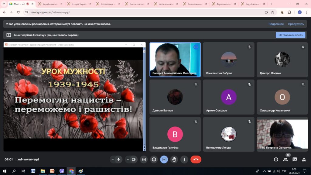Open the emoji reactions panel
Viewport: 311px width, 175px height.
[154, 160]
